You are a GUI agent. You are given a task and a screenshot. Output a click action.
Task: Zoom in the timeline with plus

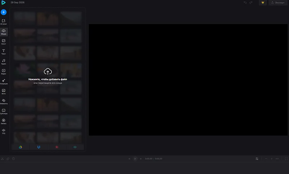tap(272, 159)
